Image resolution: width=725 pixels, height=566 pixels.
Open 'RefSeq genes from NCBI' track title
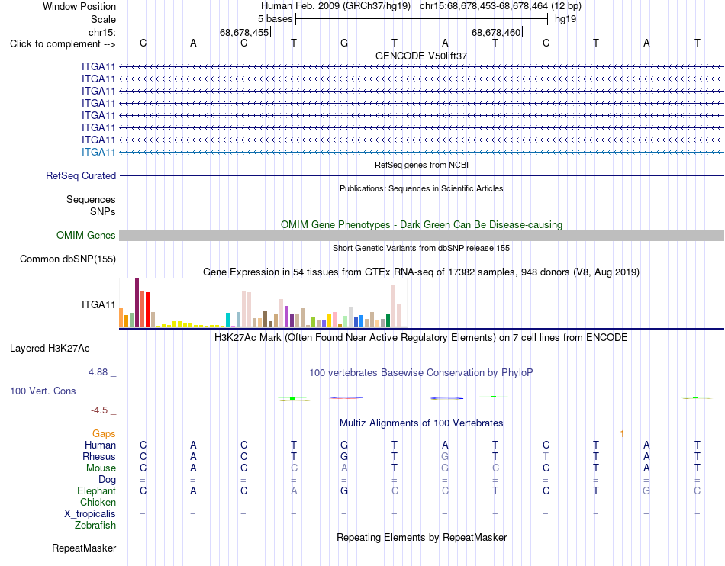tap(421, 165)
